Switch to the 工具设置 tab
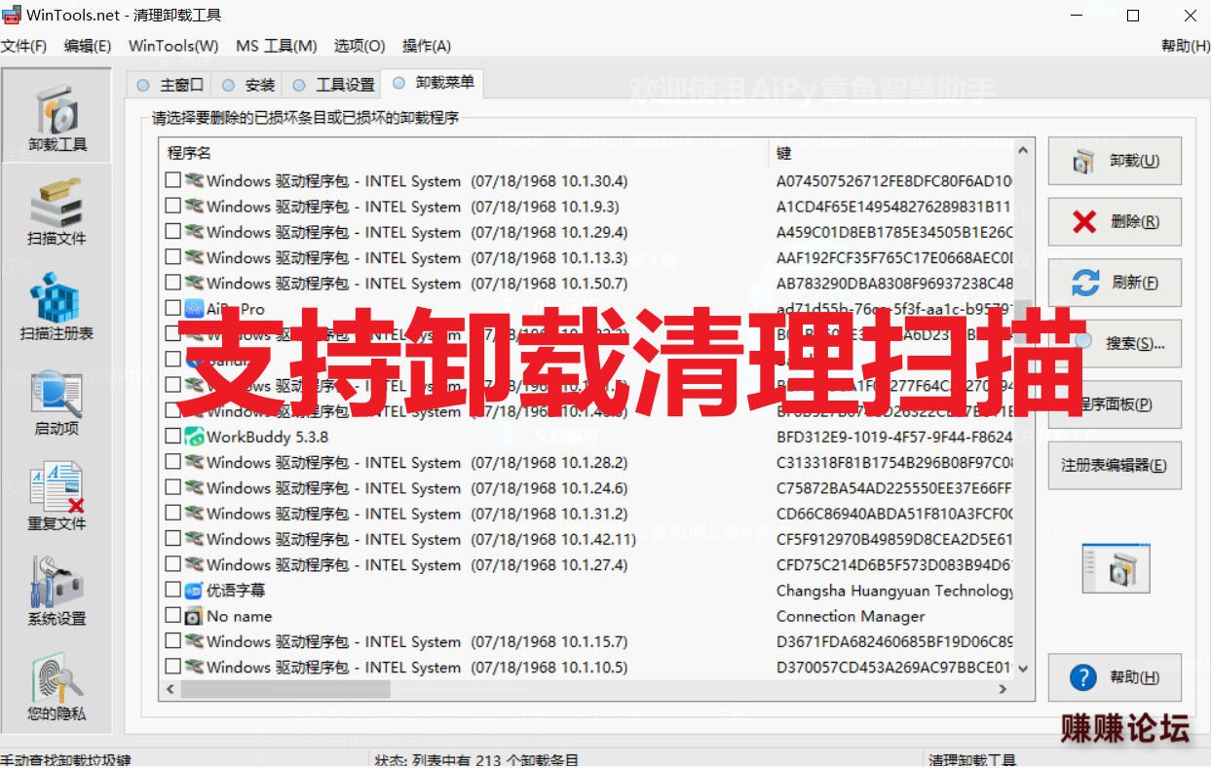Screen dimensions: 1211x768 (x=334, y=85)
